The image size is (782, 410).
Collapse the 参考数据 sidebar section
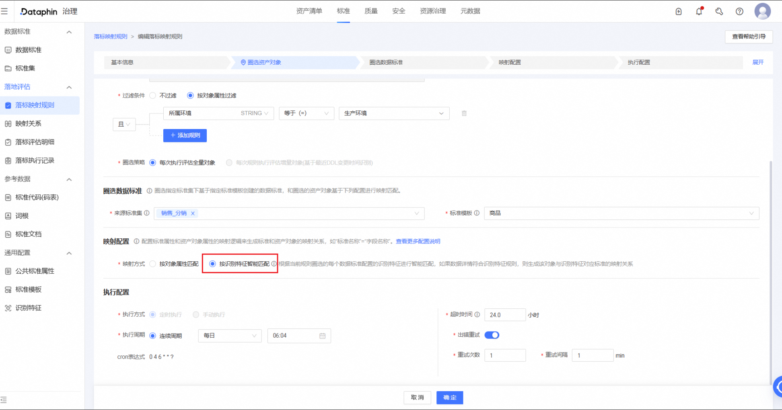tap(69, 179)
